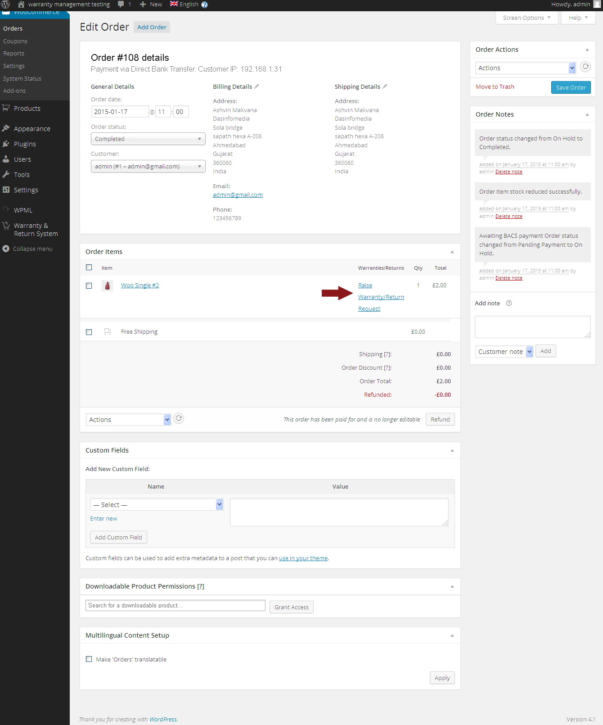Click the pencil icon beside Billing Details
The height and width of the screenshot is (725, 603).
256,86
